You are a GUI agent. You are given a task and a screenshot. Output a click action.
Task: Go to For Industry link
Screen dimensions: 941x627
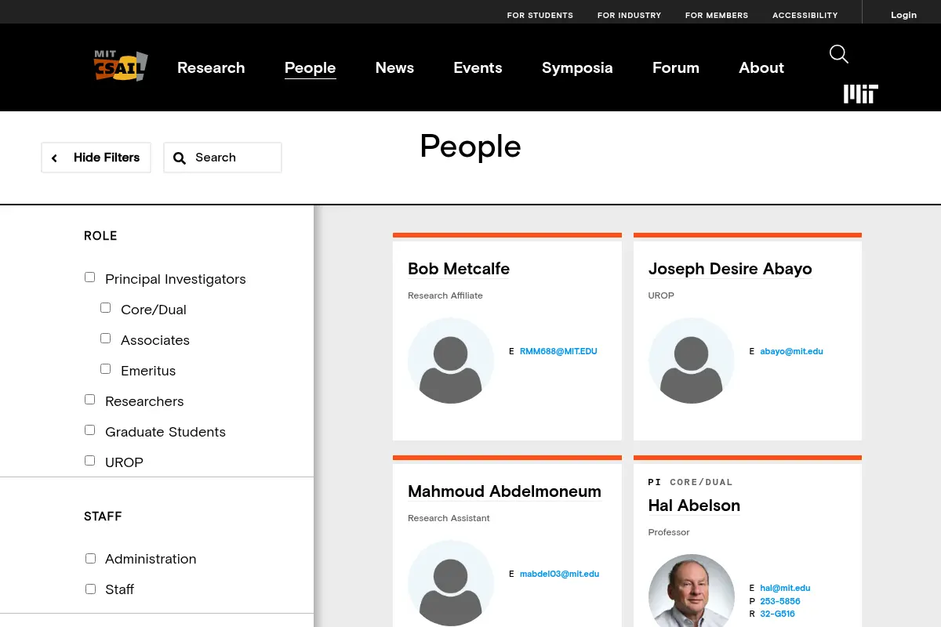coord(629,15)
